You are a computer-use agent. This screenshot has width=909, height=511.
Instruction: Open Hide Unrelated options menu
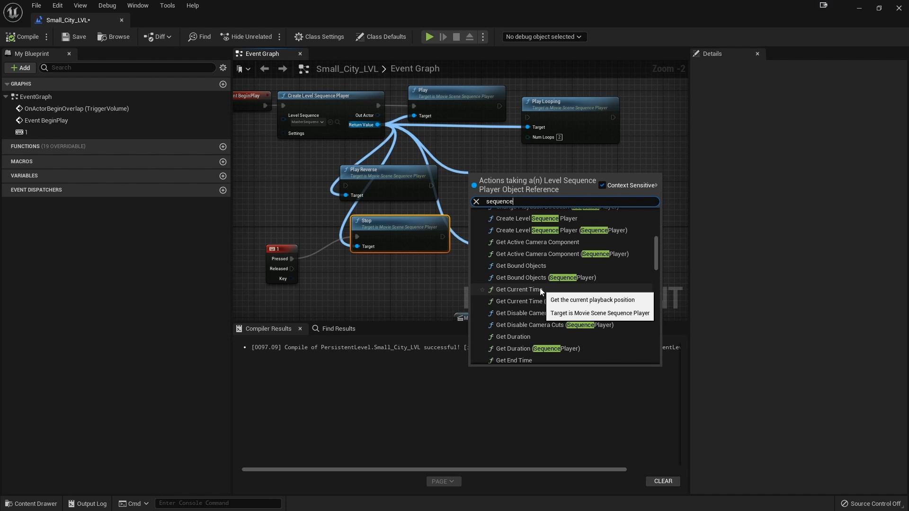tap(279, 37)
